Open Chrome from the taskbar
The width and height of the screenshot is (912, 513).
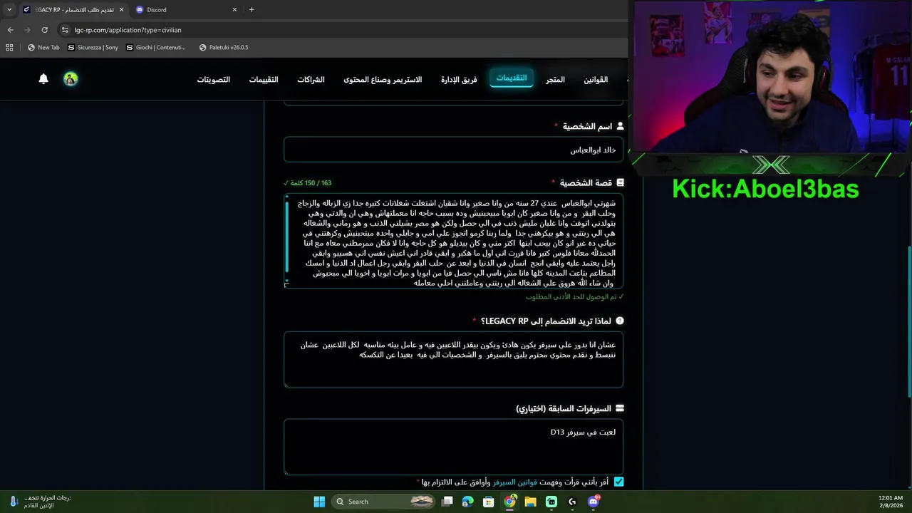[x=509, y=502]
